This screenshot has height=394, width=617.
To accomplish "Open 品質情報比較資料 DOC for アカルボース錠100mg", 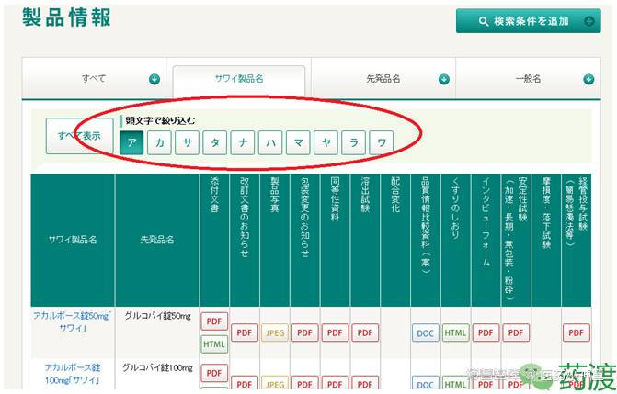I will point(426,383).
